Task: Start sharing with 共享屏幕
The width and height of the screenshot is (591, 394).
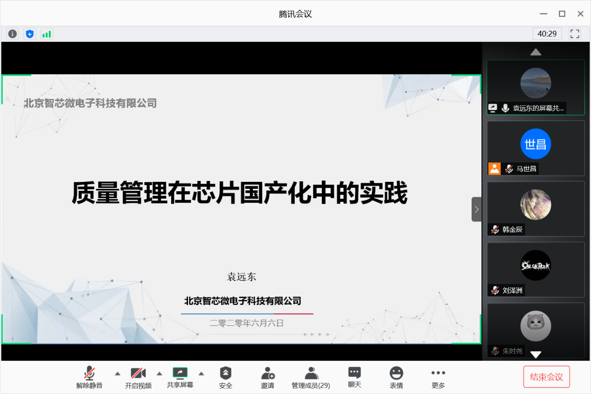Action: coord(180,377)
